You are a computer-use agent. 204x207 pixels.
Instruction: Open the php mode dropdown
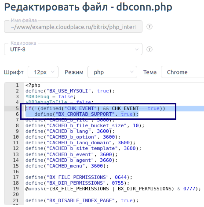(112, 72)
